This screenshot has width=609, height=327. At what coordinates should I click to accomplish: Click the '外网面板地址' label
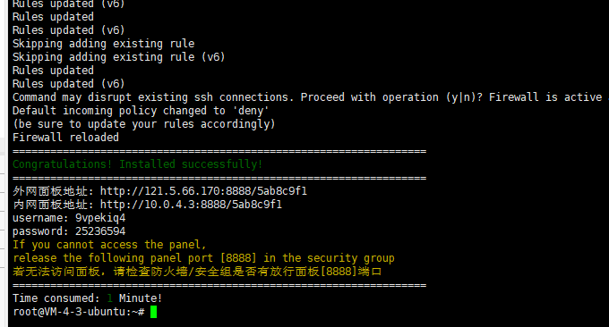50,191
